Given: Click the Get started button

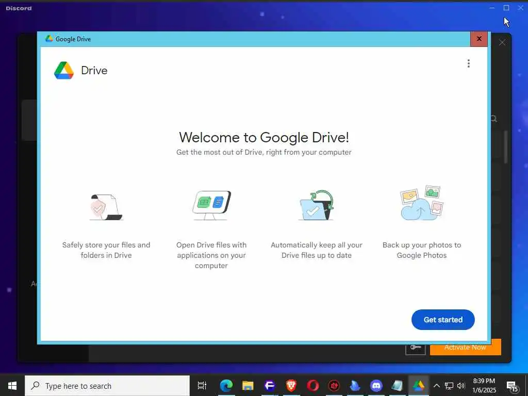Looking at the screenshot, I should click(x=443, y=320).
